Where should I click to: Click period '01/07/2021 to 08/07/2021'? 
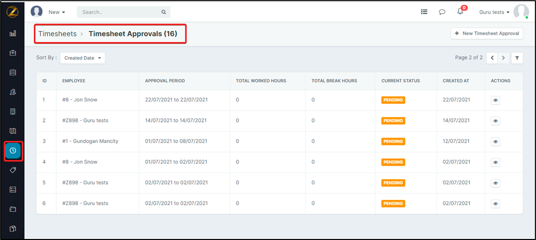coord(176,141)
